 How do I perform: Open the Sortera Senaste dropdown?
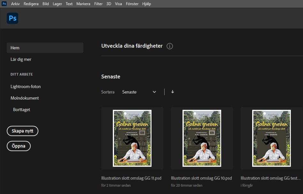[139, 92]
